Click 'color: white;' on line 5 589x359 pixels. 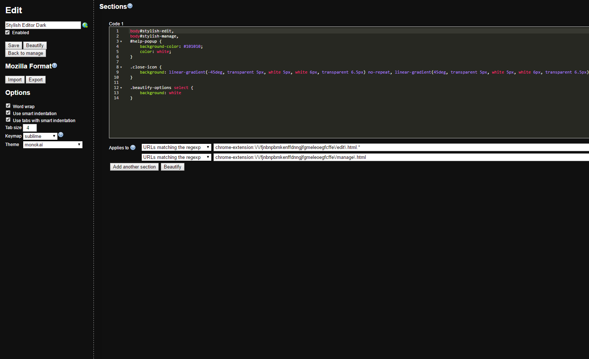click(155, 51)
